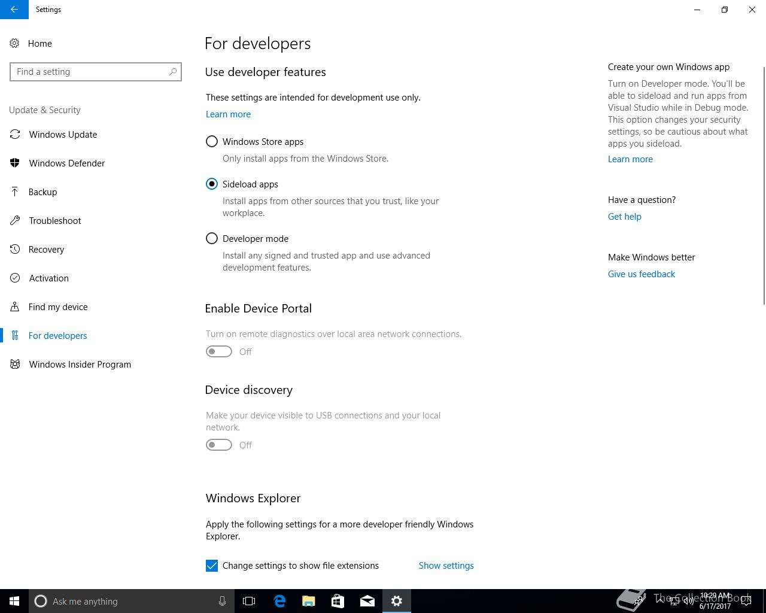Open File Explorer from taskbar

[309, 601]
